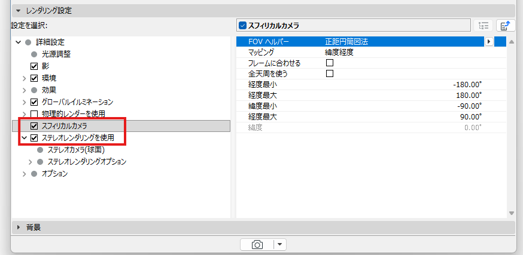Viewport: 523px width, 255px height.
Task: Enable フレームに合わせる checkbox
Action: pos(330,63)
